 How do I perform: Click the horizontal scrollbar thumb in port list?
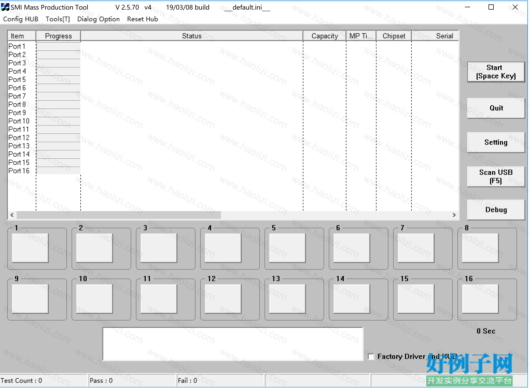tap(119, 215)
